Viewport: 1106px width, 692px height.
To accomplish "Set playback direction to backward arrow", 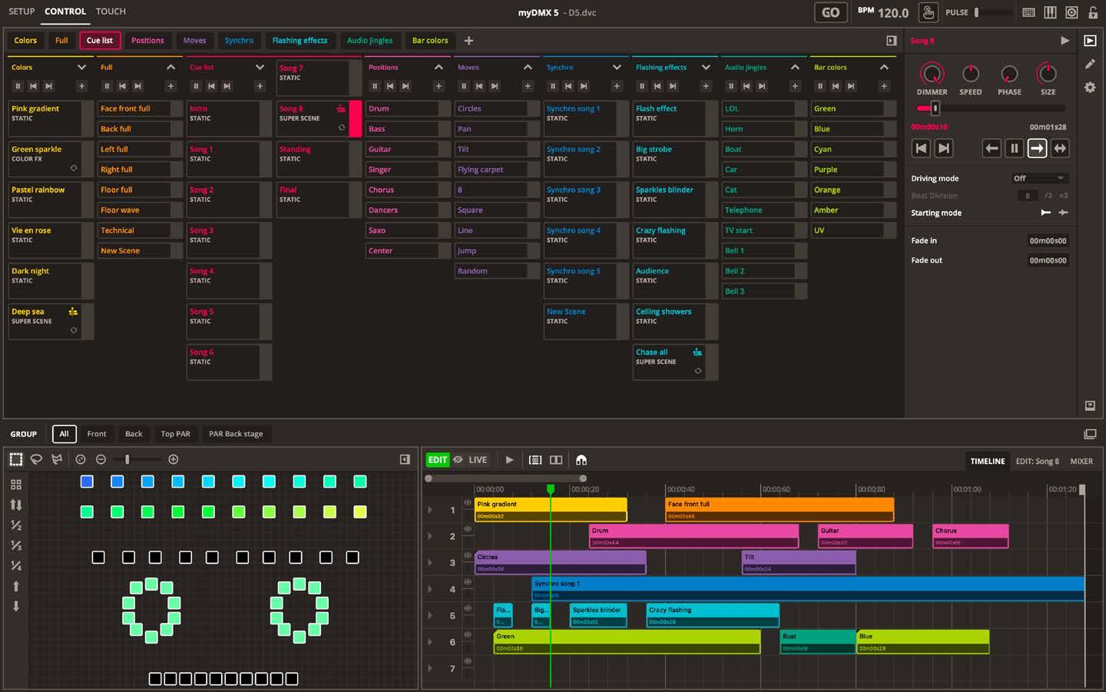I will coord(992,148).
